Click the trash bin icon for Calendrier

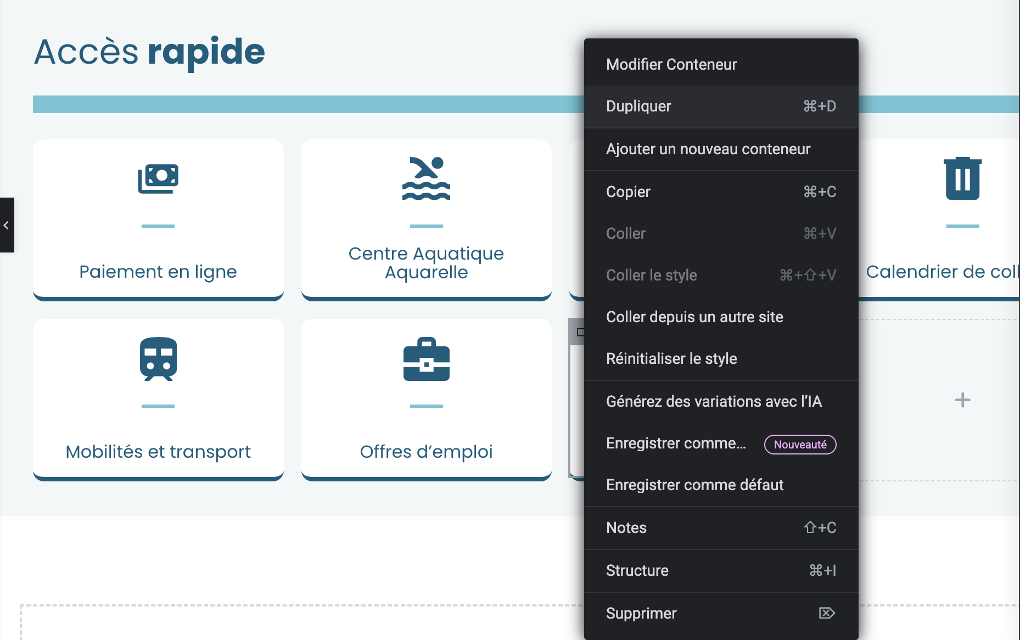click(x=962, y=178)
